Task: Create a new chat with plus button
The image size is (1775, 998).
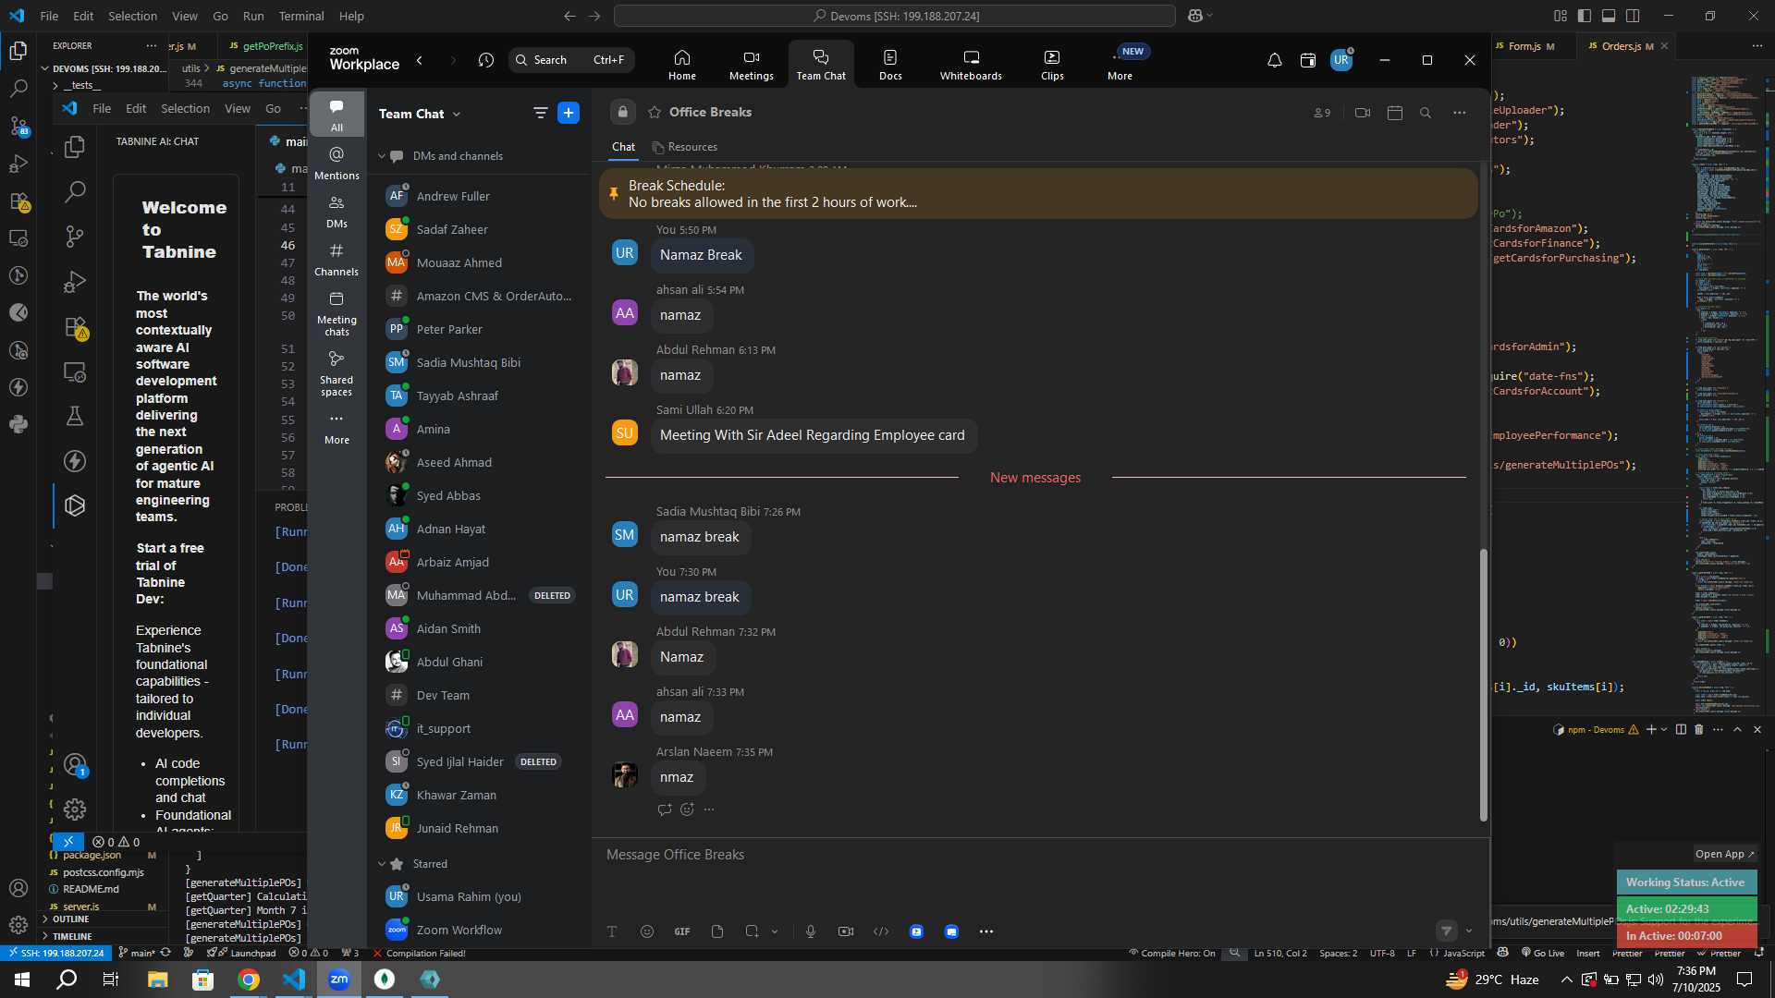Action: 569,113
